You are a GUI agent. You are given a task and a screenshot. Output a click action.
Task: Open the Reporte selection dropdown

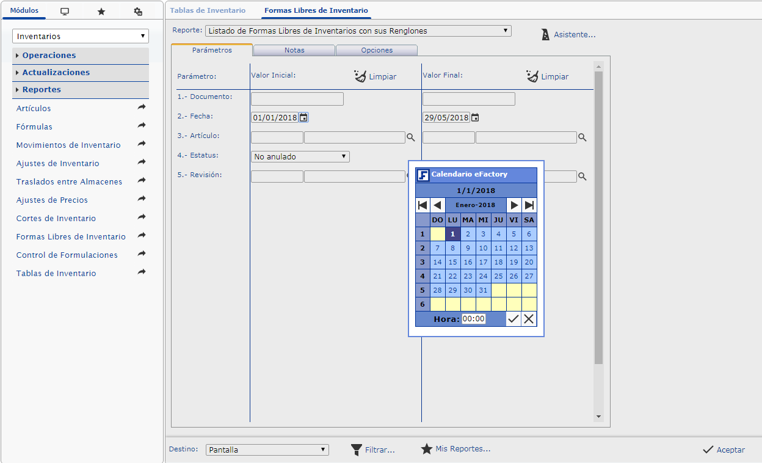coord(358,31)
